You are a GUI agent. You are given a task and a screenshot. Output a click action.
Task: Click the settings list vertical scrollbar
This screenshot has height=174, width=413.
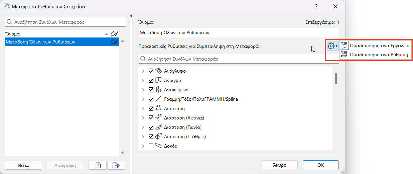point(335,79)
